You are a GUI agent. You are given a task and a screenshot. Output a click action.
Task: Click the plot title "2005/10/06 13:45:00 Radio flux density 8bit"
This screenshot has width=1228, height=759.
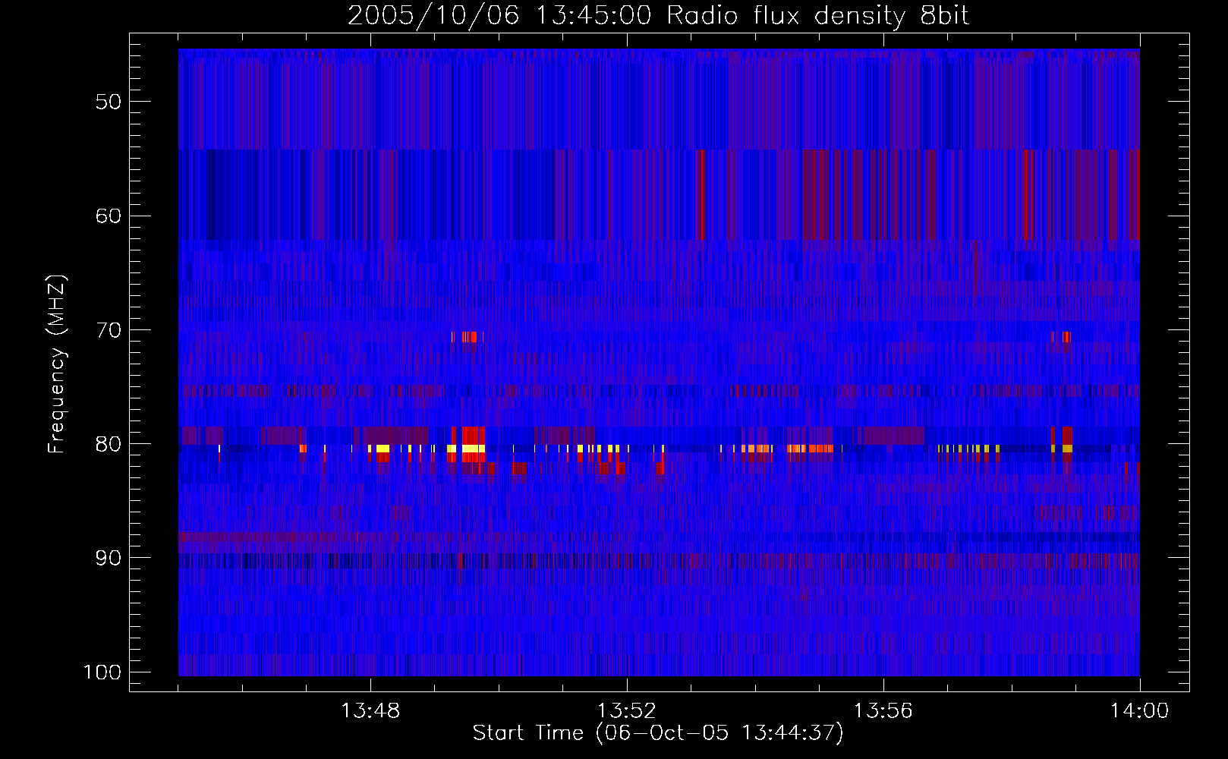(658, 16)
